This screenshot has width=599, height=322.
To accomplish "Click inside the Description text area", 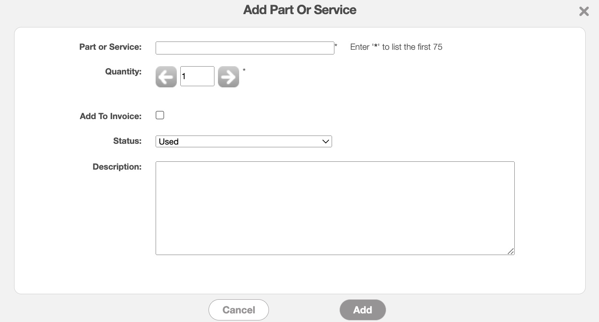I will tap(335, 208).
